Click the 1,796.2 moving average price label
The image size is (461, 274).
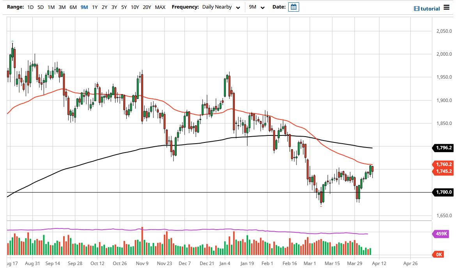[443, 148]
